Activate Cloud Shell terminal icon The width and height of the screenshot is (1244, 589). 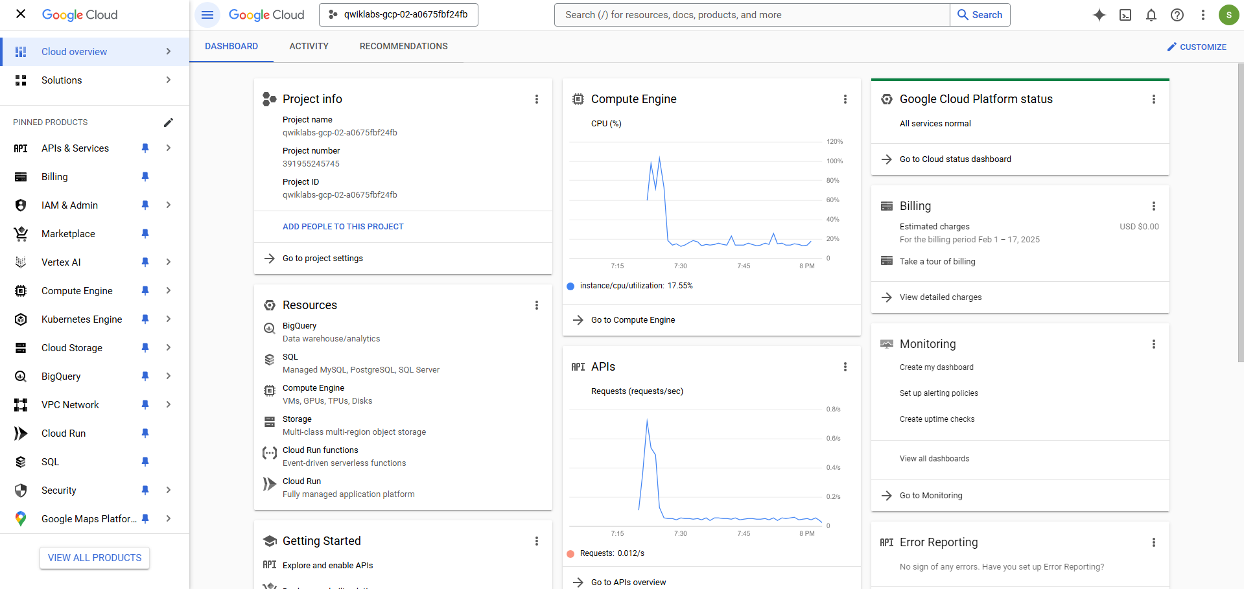pos(1125,15)
